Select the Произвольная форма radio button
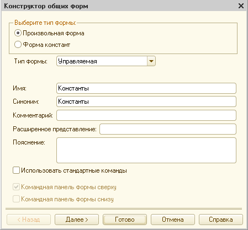This screenshot has width=248, height=230. point(18,33)
